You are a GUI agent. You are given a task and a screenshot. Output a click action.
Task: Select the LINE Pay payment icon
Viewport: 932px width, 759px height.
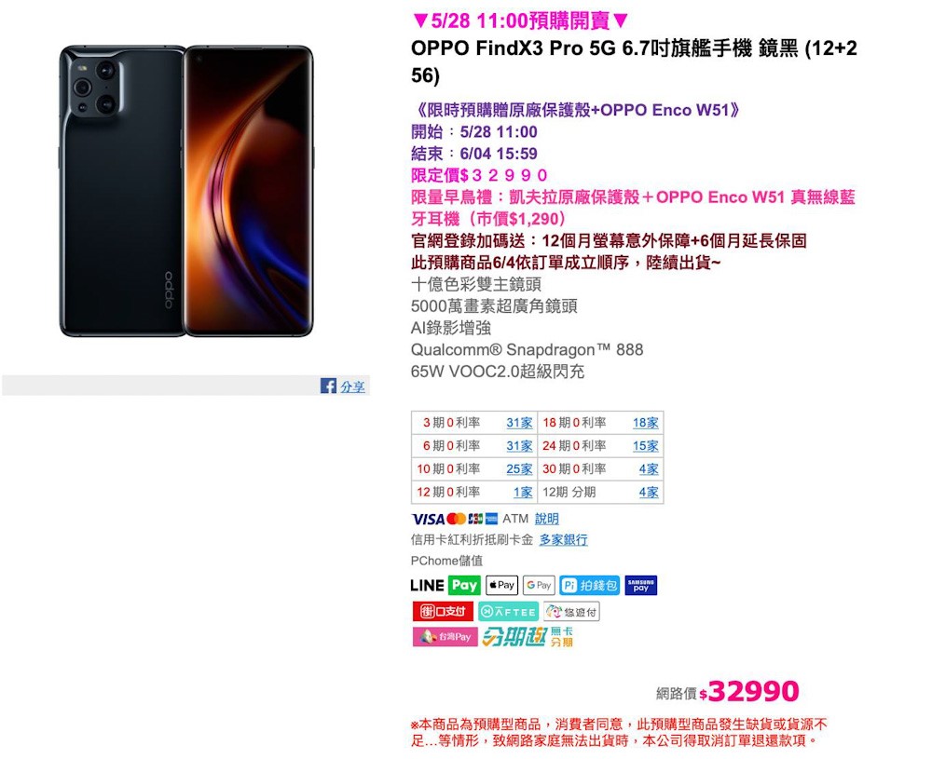click(x=445, y=585)
